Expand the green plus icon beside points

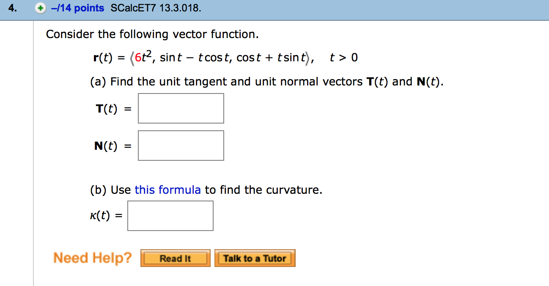[x=41, y=8]
